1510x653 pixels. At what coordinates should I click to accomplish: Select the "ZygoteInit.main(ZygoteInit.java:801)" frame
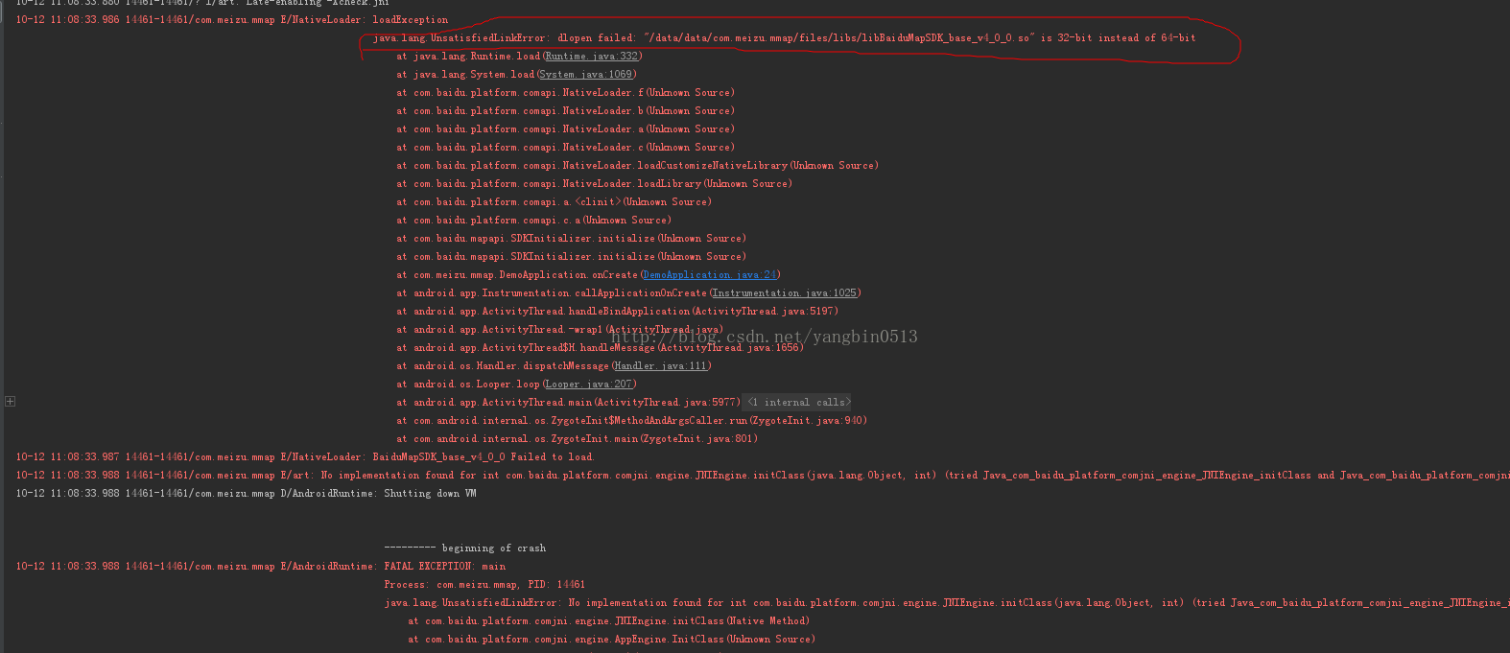point(578,439)
